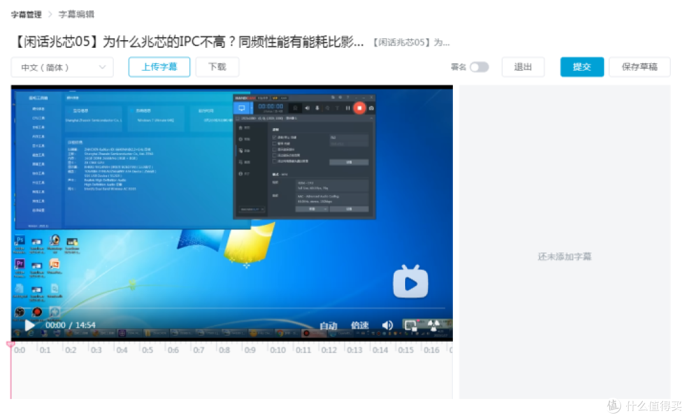Toggle picture-in-picture mode icon in player
This screenshot has width=688, height=420.
(x=410, y=325)
